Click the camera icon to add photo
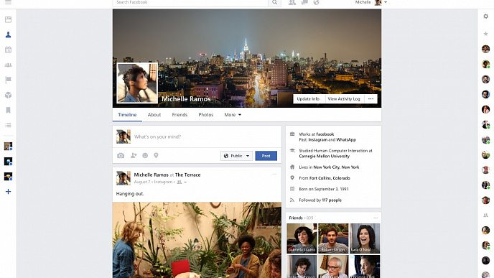The image size is (494, 278). [121, 156]
